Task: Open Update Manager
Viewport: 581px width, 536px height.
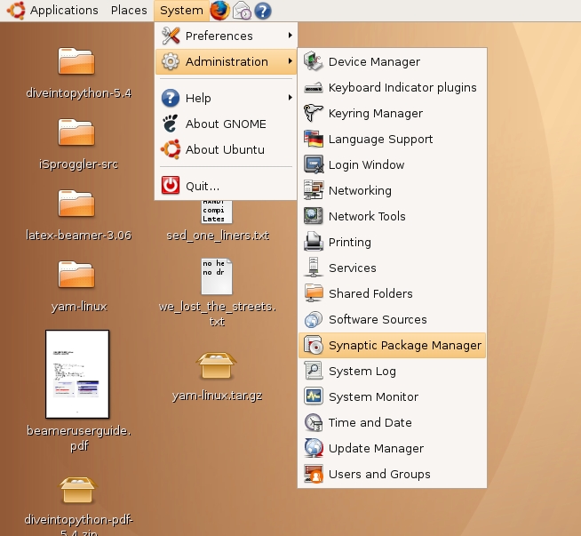Action: coord(392,448)
